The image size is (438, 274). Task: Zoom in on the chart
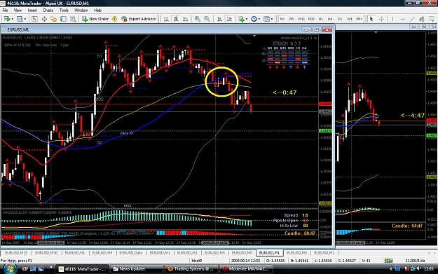(197, 19)
